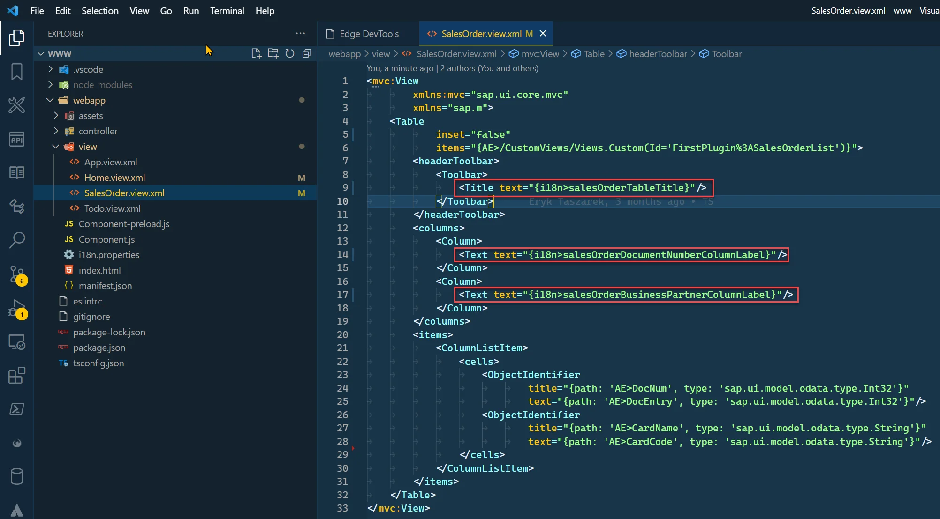Open explorer More Actions ellipsis
Screen dimensions: 940x519
tap(300, 34)
